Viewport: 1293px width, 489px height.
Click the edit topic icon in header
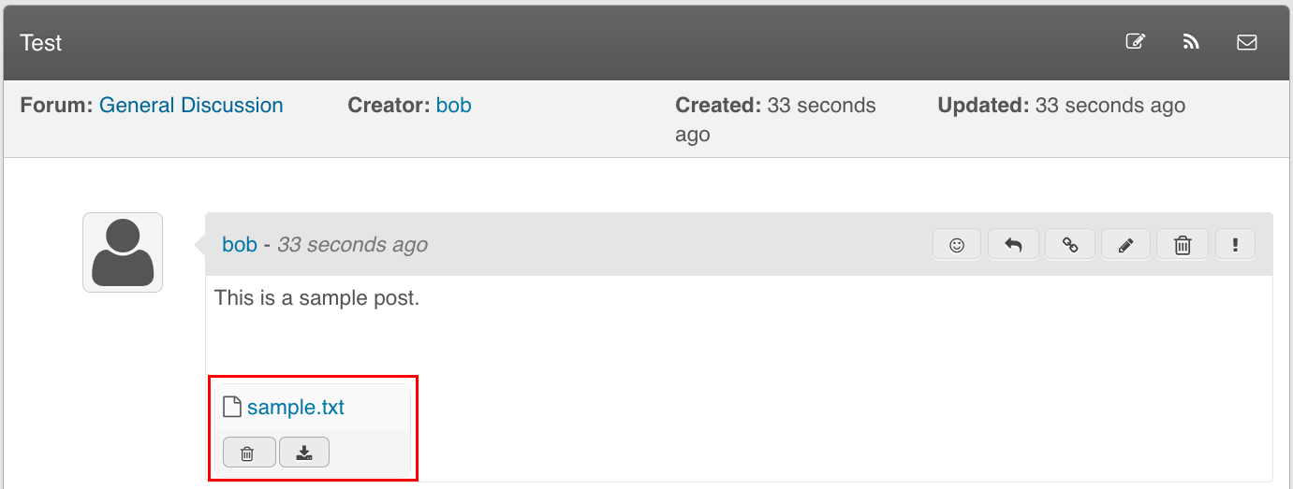point(1135,42)
